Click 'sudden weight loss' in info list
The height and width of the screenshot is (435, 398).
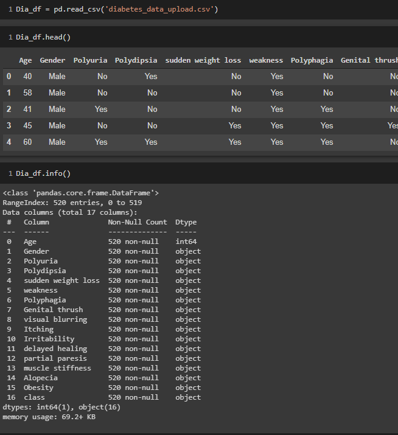61,280
